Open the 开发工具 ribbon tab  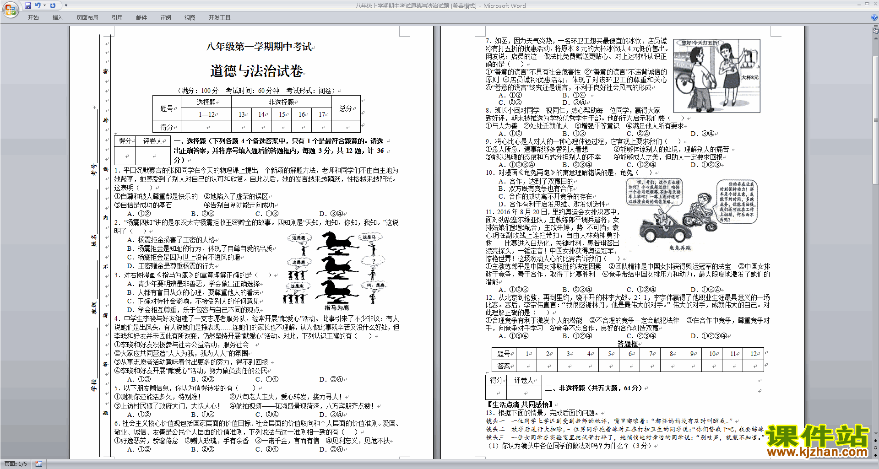(220, 18)
